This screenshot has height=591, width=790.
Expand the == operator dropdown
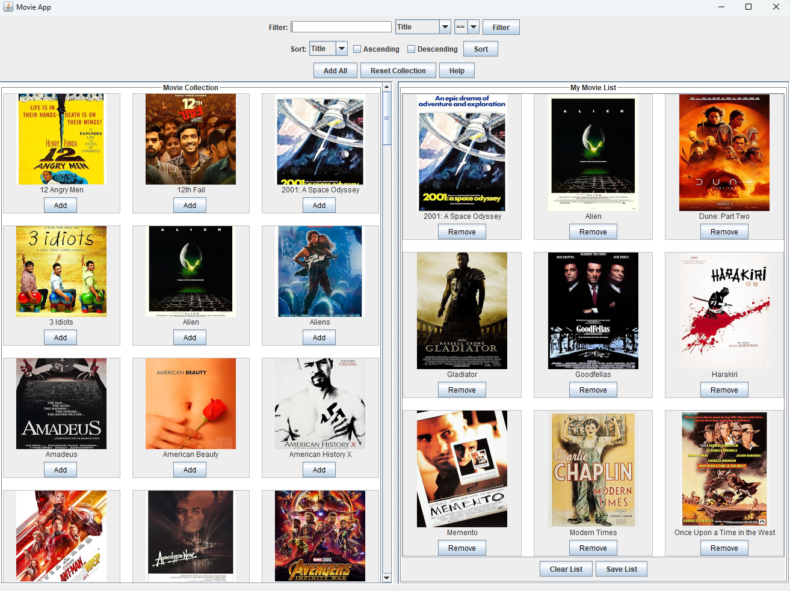coord(474,27)
